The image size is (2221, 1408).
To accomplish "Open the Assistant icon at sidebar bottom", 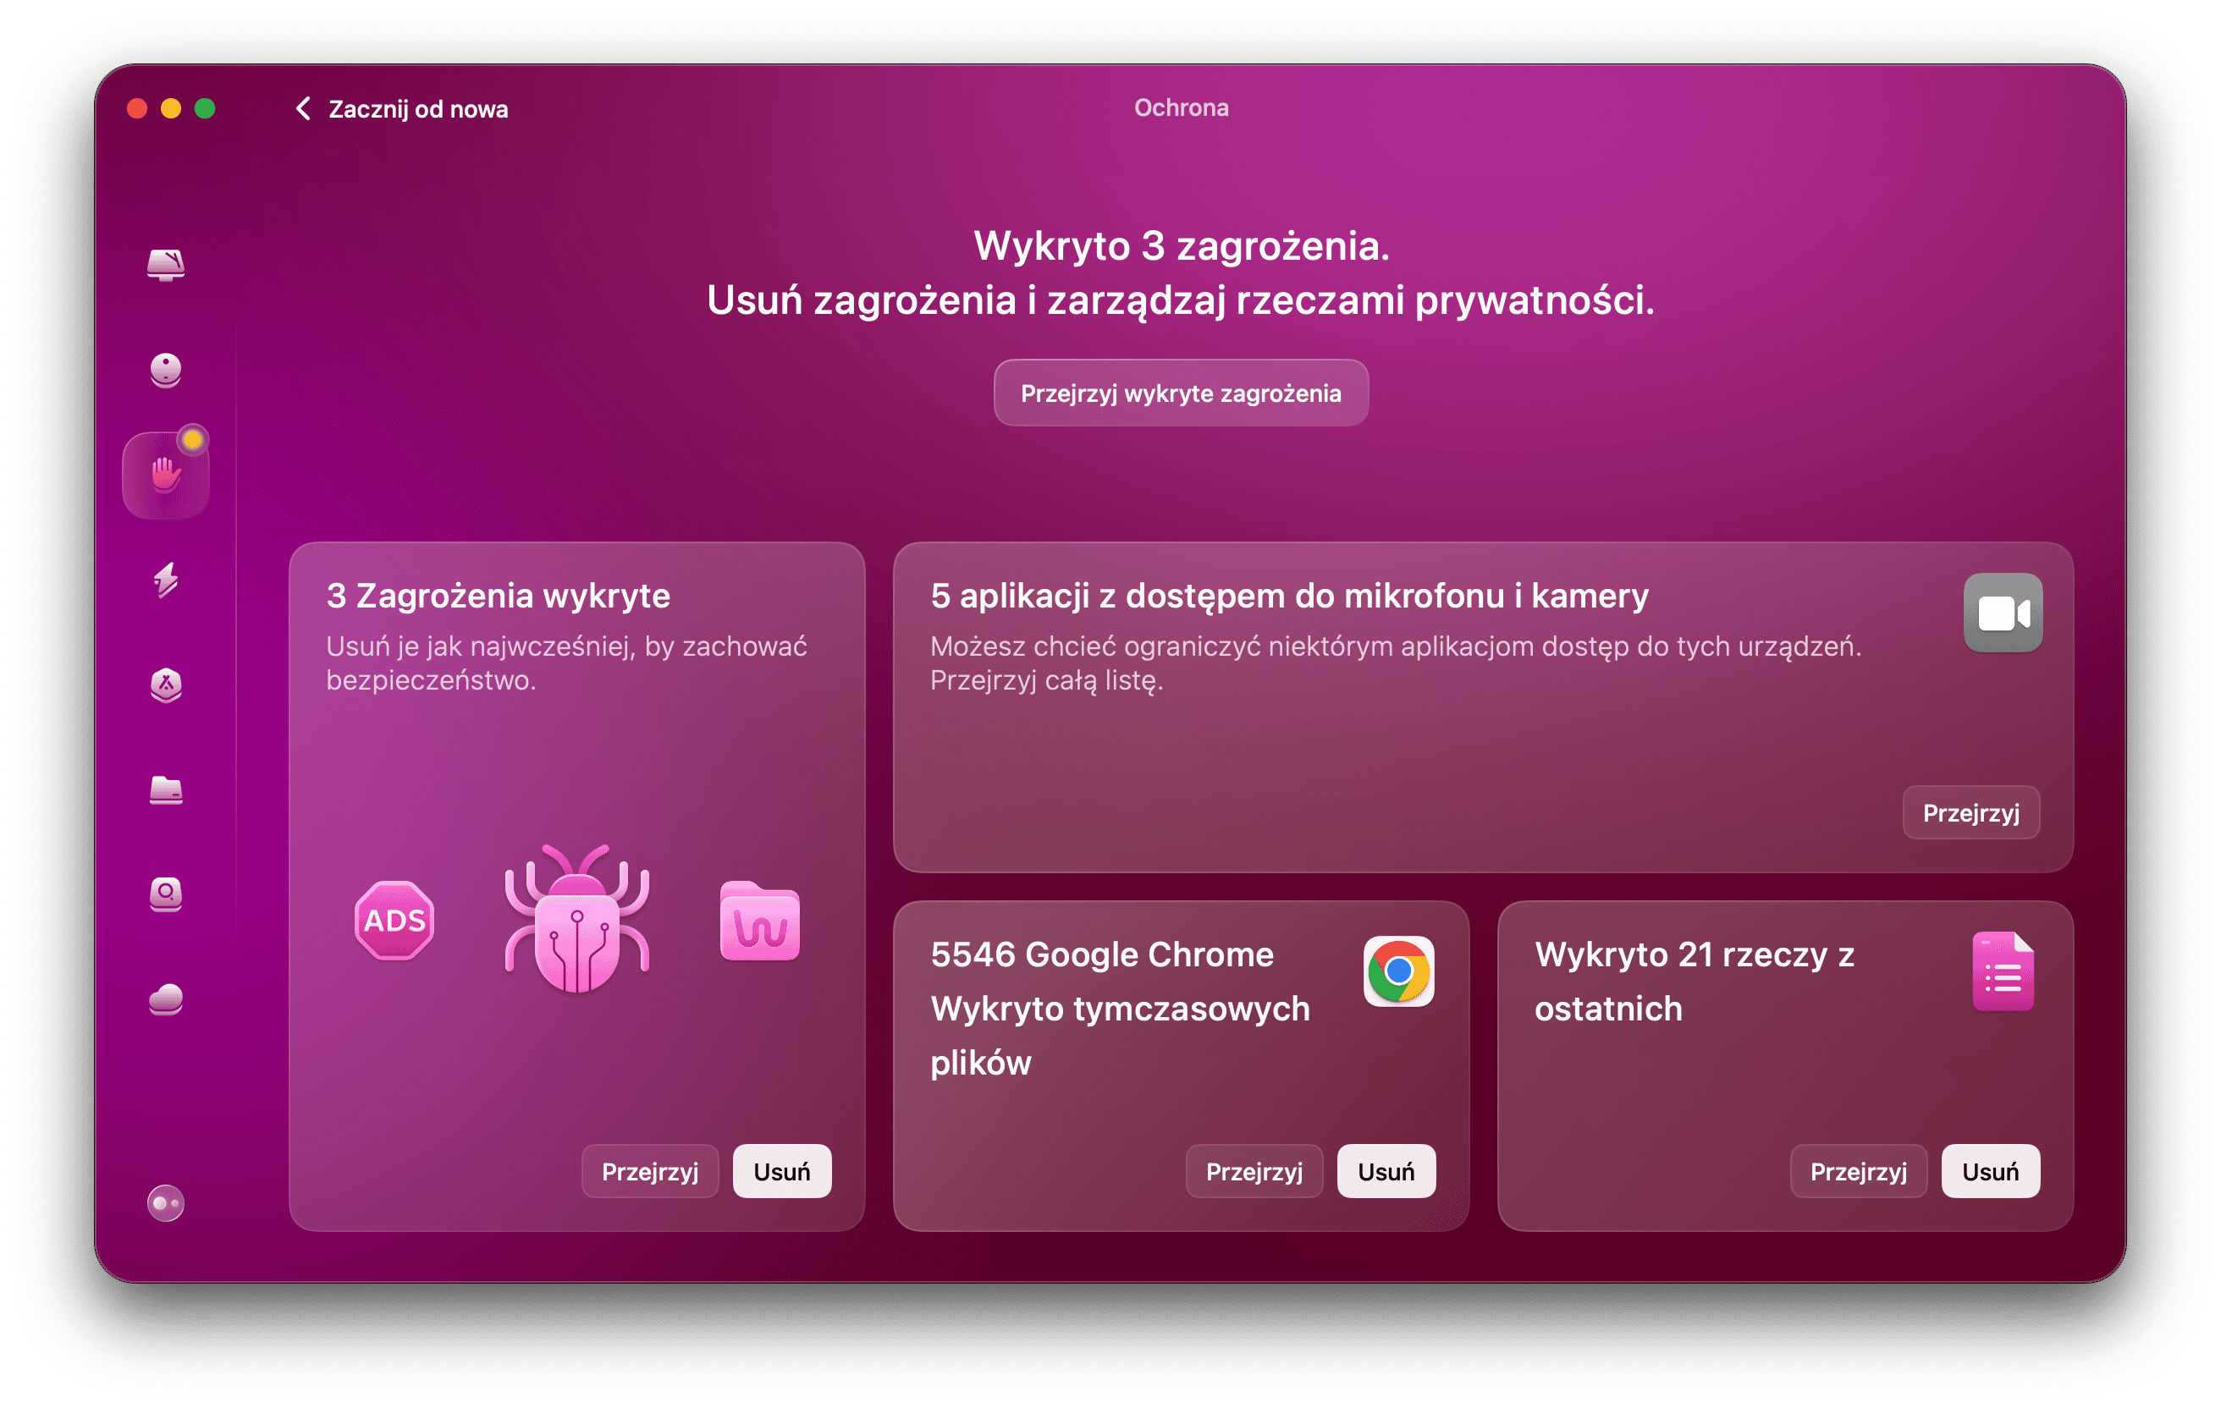I will pyautogui.click(x=166, y=1203).
